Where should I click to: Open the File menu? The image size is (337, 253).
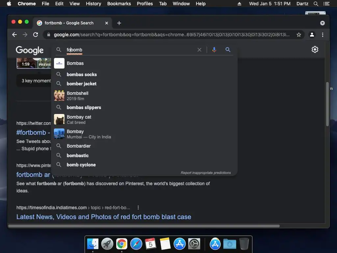coord(45,4)
